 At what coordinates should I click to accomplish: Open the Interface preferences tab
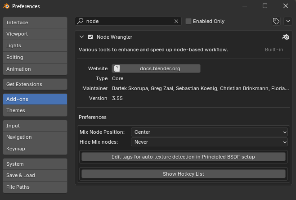pyautogui.click(x=35, y=23)
